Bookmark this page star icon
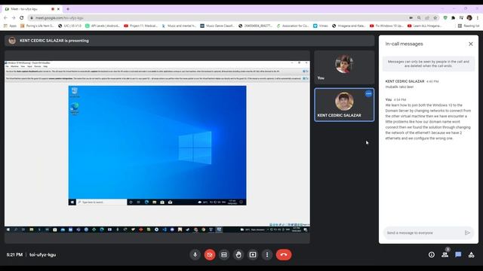The height and width of the screenshot is (271, 483). pos(435,18)
